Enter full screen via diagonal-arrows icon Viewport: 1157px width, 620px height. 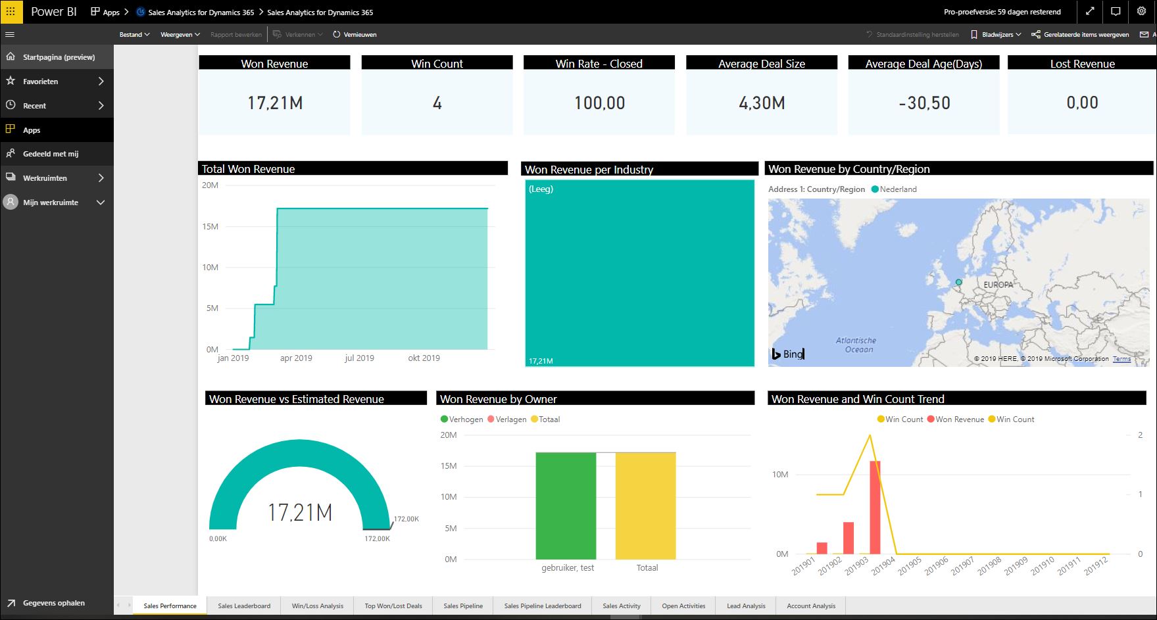(x=1089, y=12)
